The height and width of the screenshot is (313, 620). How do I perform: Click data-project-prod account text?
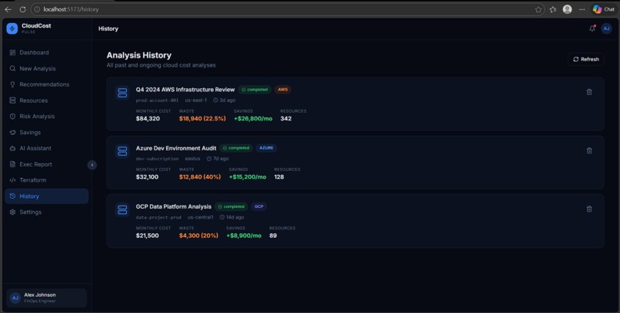point(158,217)
